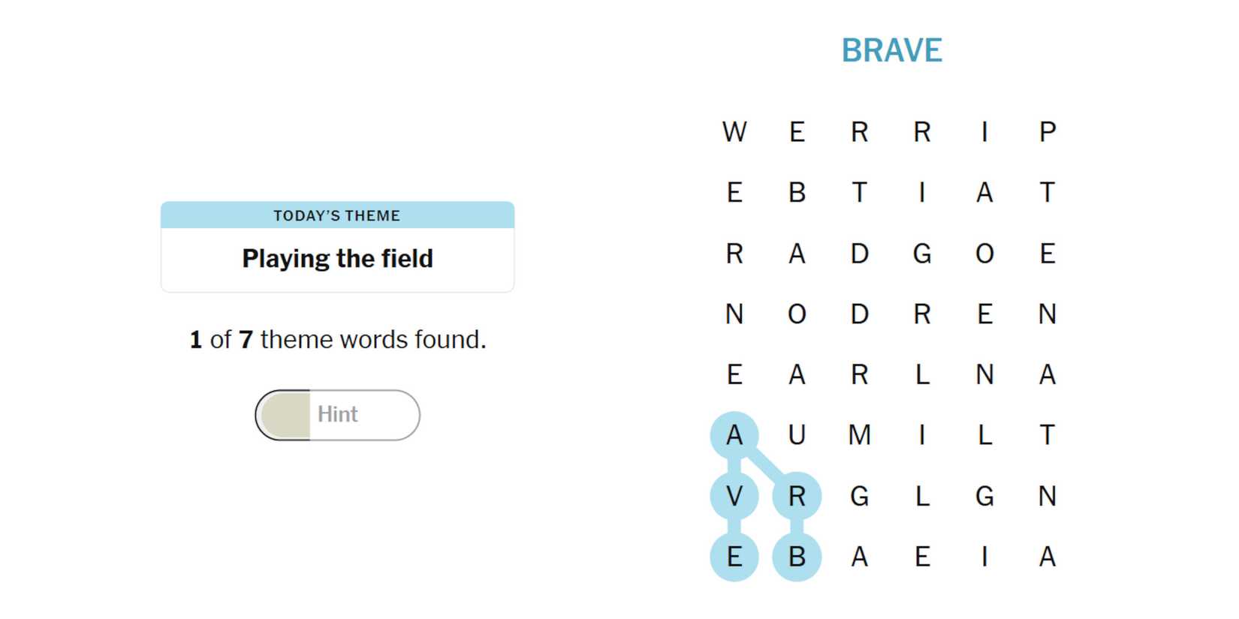Viewport: 1239px width, 619px height.
Task: Tap the letter L between R and N
Action: pos(922,374)
